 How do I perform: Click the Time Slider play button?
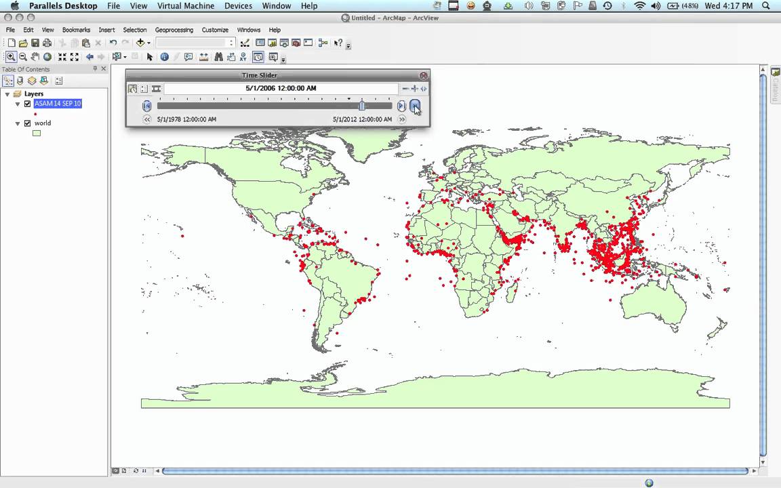point(415,106)
